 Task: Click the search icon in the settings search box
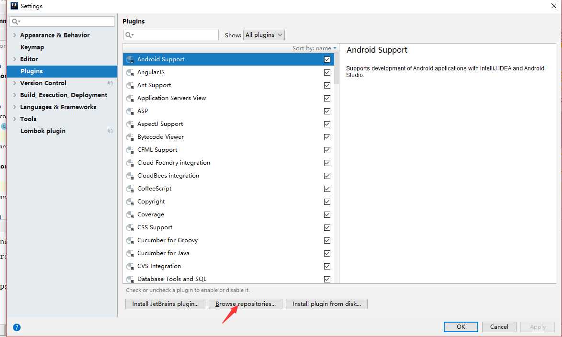pos(16,22)
